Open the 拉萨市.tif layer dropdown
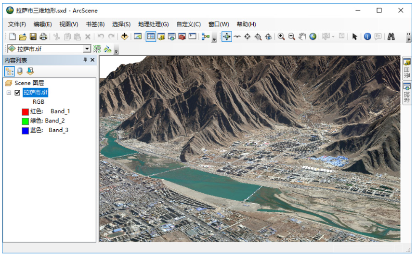Image resolution: width=417 pixels, height=257 pixels. point(87,49)
